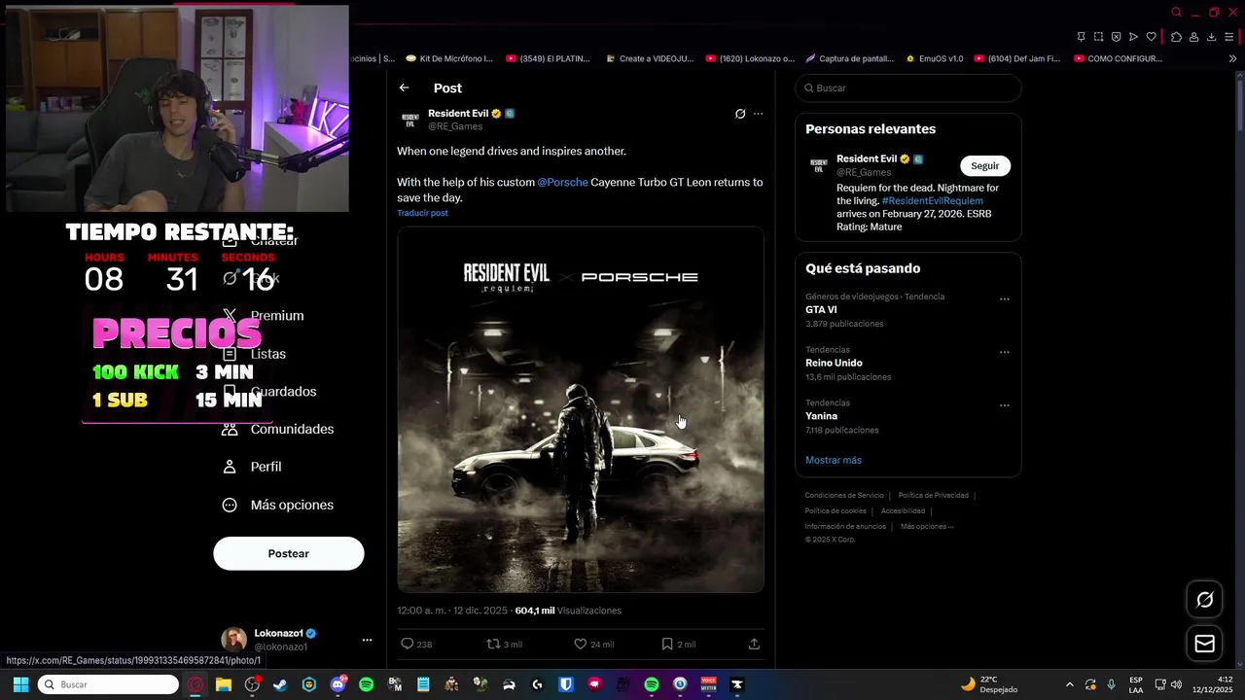Click the repost icon showing 3 mil

(493, 644)
